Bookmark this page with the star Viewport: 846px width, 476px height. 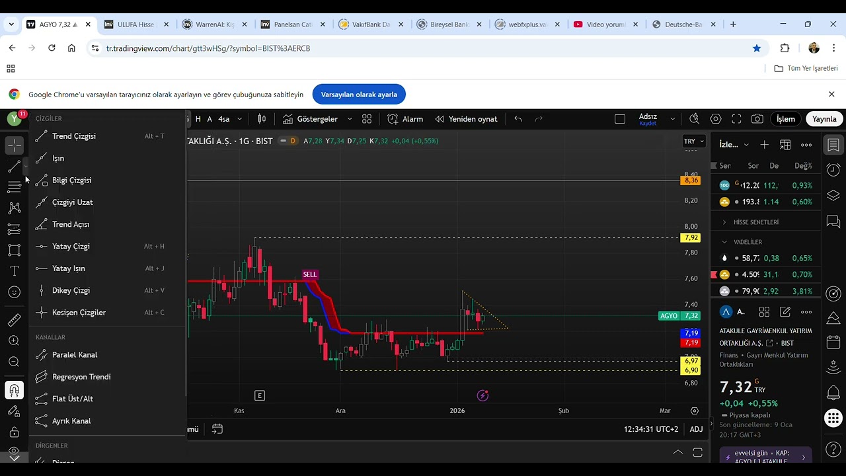757,48
